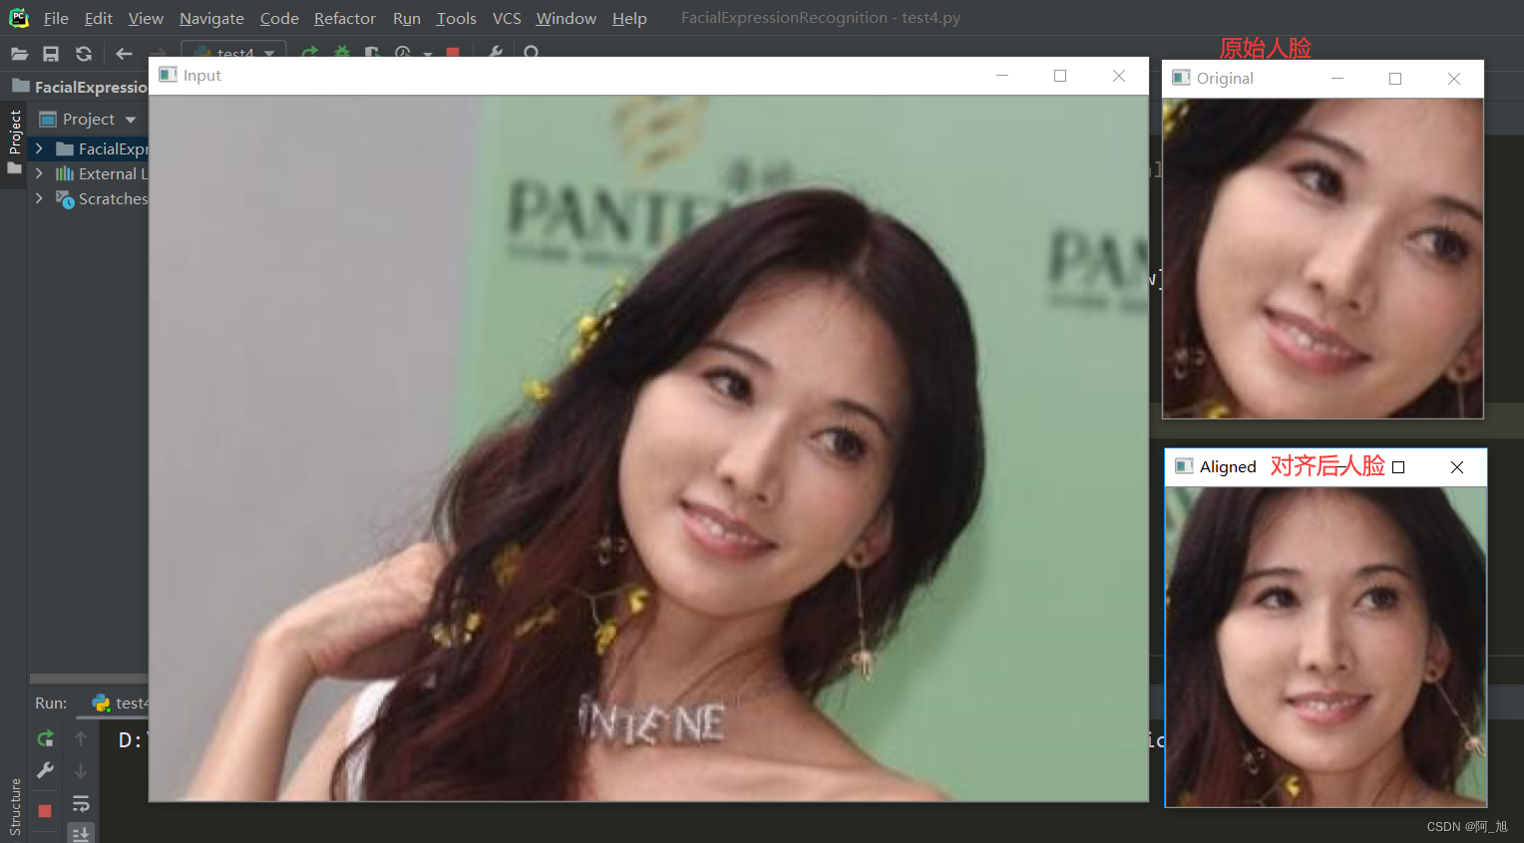Click the 'Run:' label
Image resolution: width=1524 pixels, height=843 pixels.
point(51,702)
